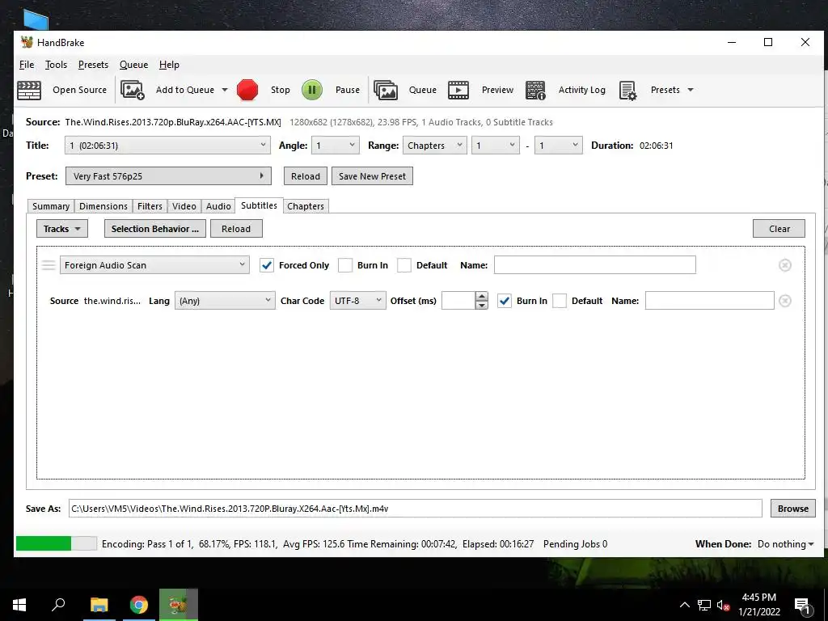828x621 pixels.
Task: Click the Foreign Audio Scan Name field
Action: [594, 265]
